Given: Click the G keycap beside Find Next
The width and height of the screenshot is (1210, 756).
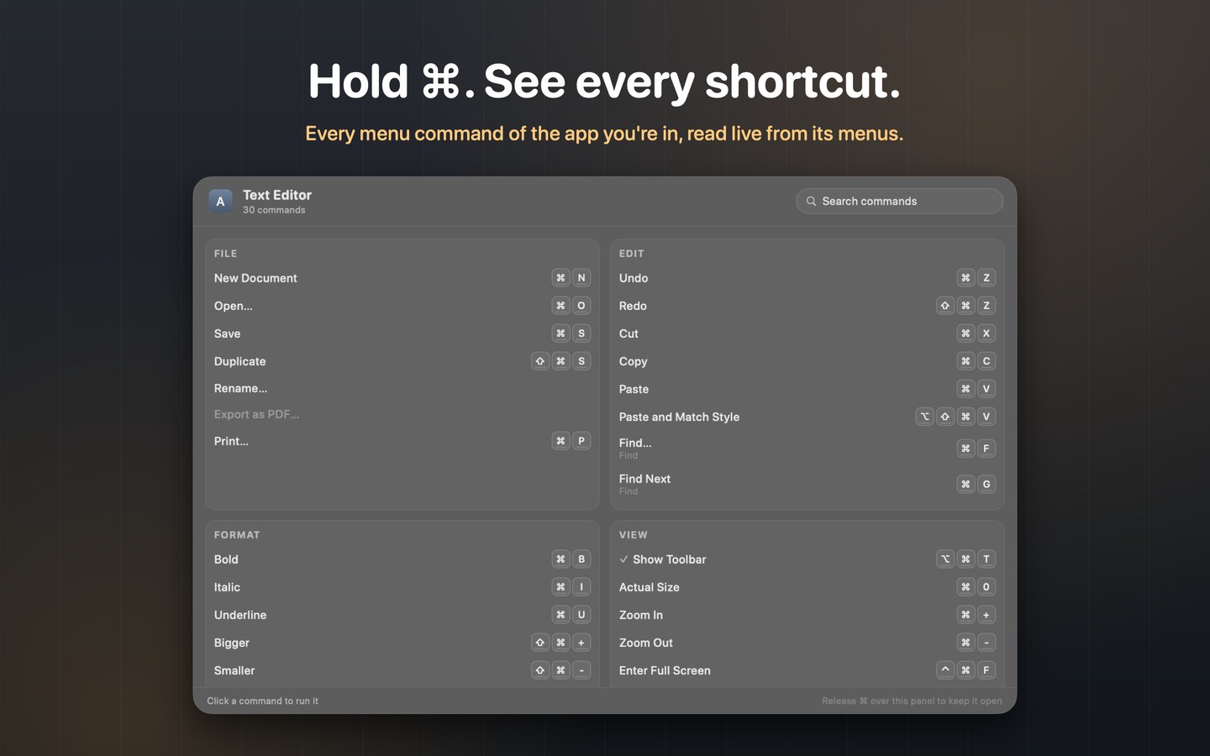Looking at the screenshot, I should (x=986, y=484).
